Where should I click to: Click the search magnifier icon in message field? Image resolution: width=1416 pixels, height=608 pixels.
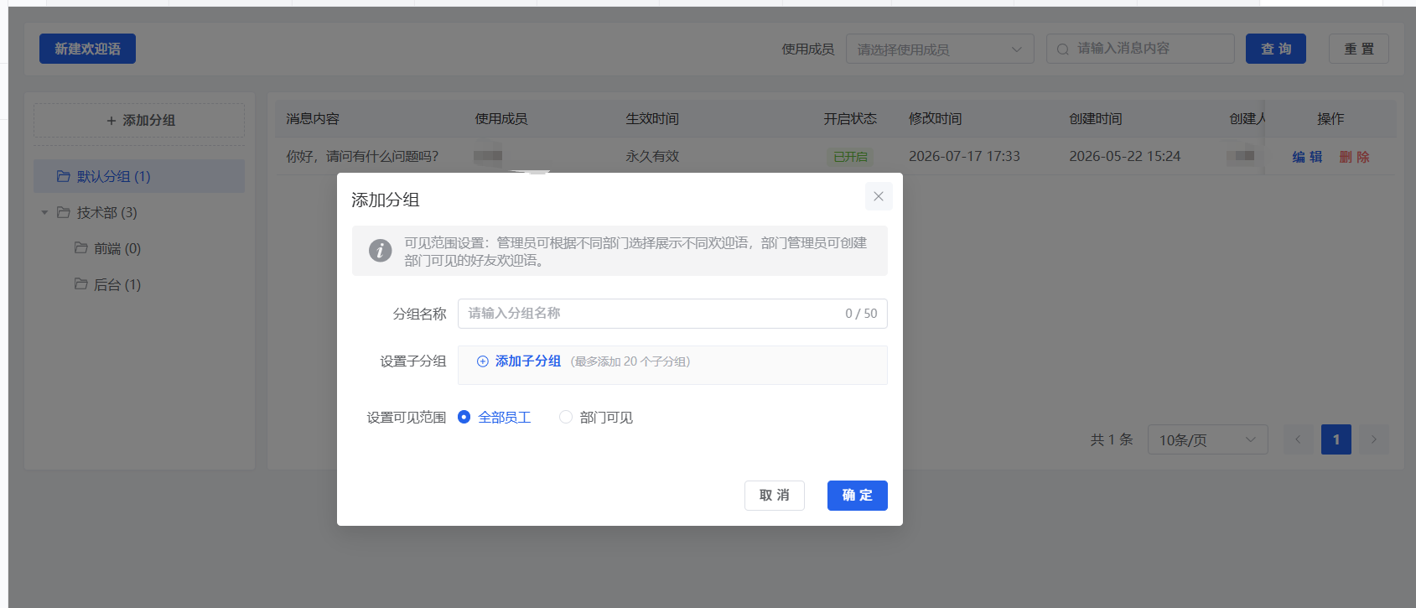coord(1062,49)
